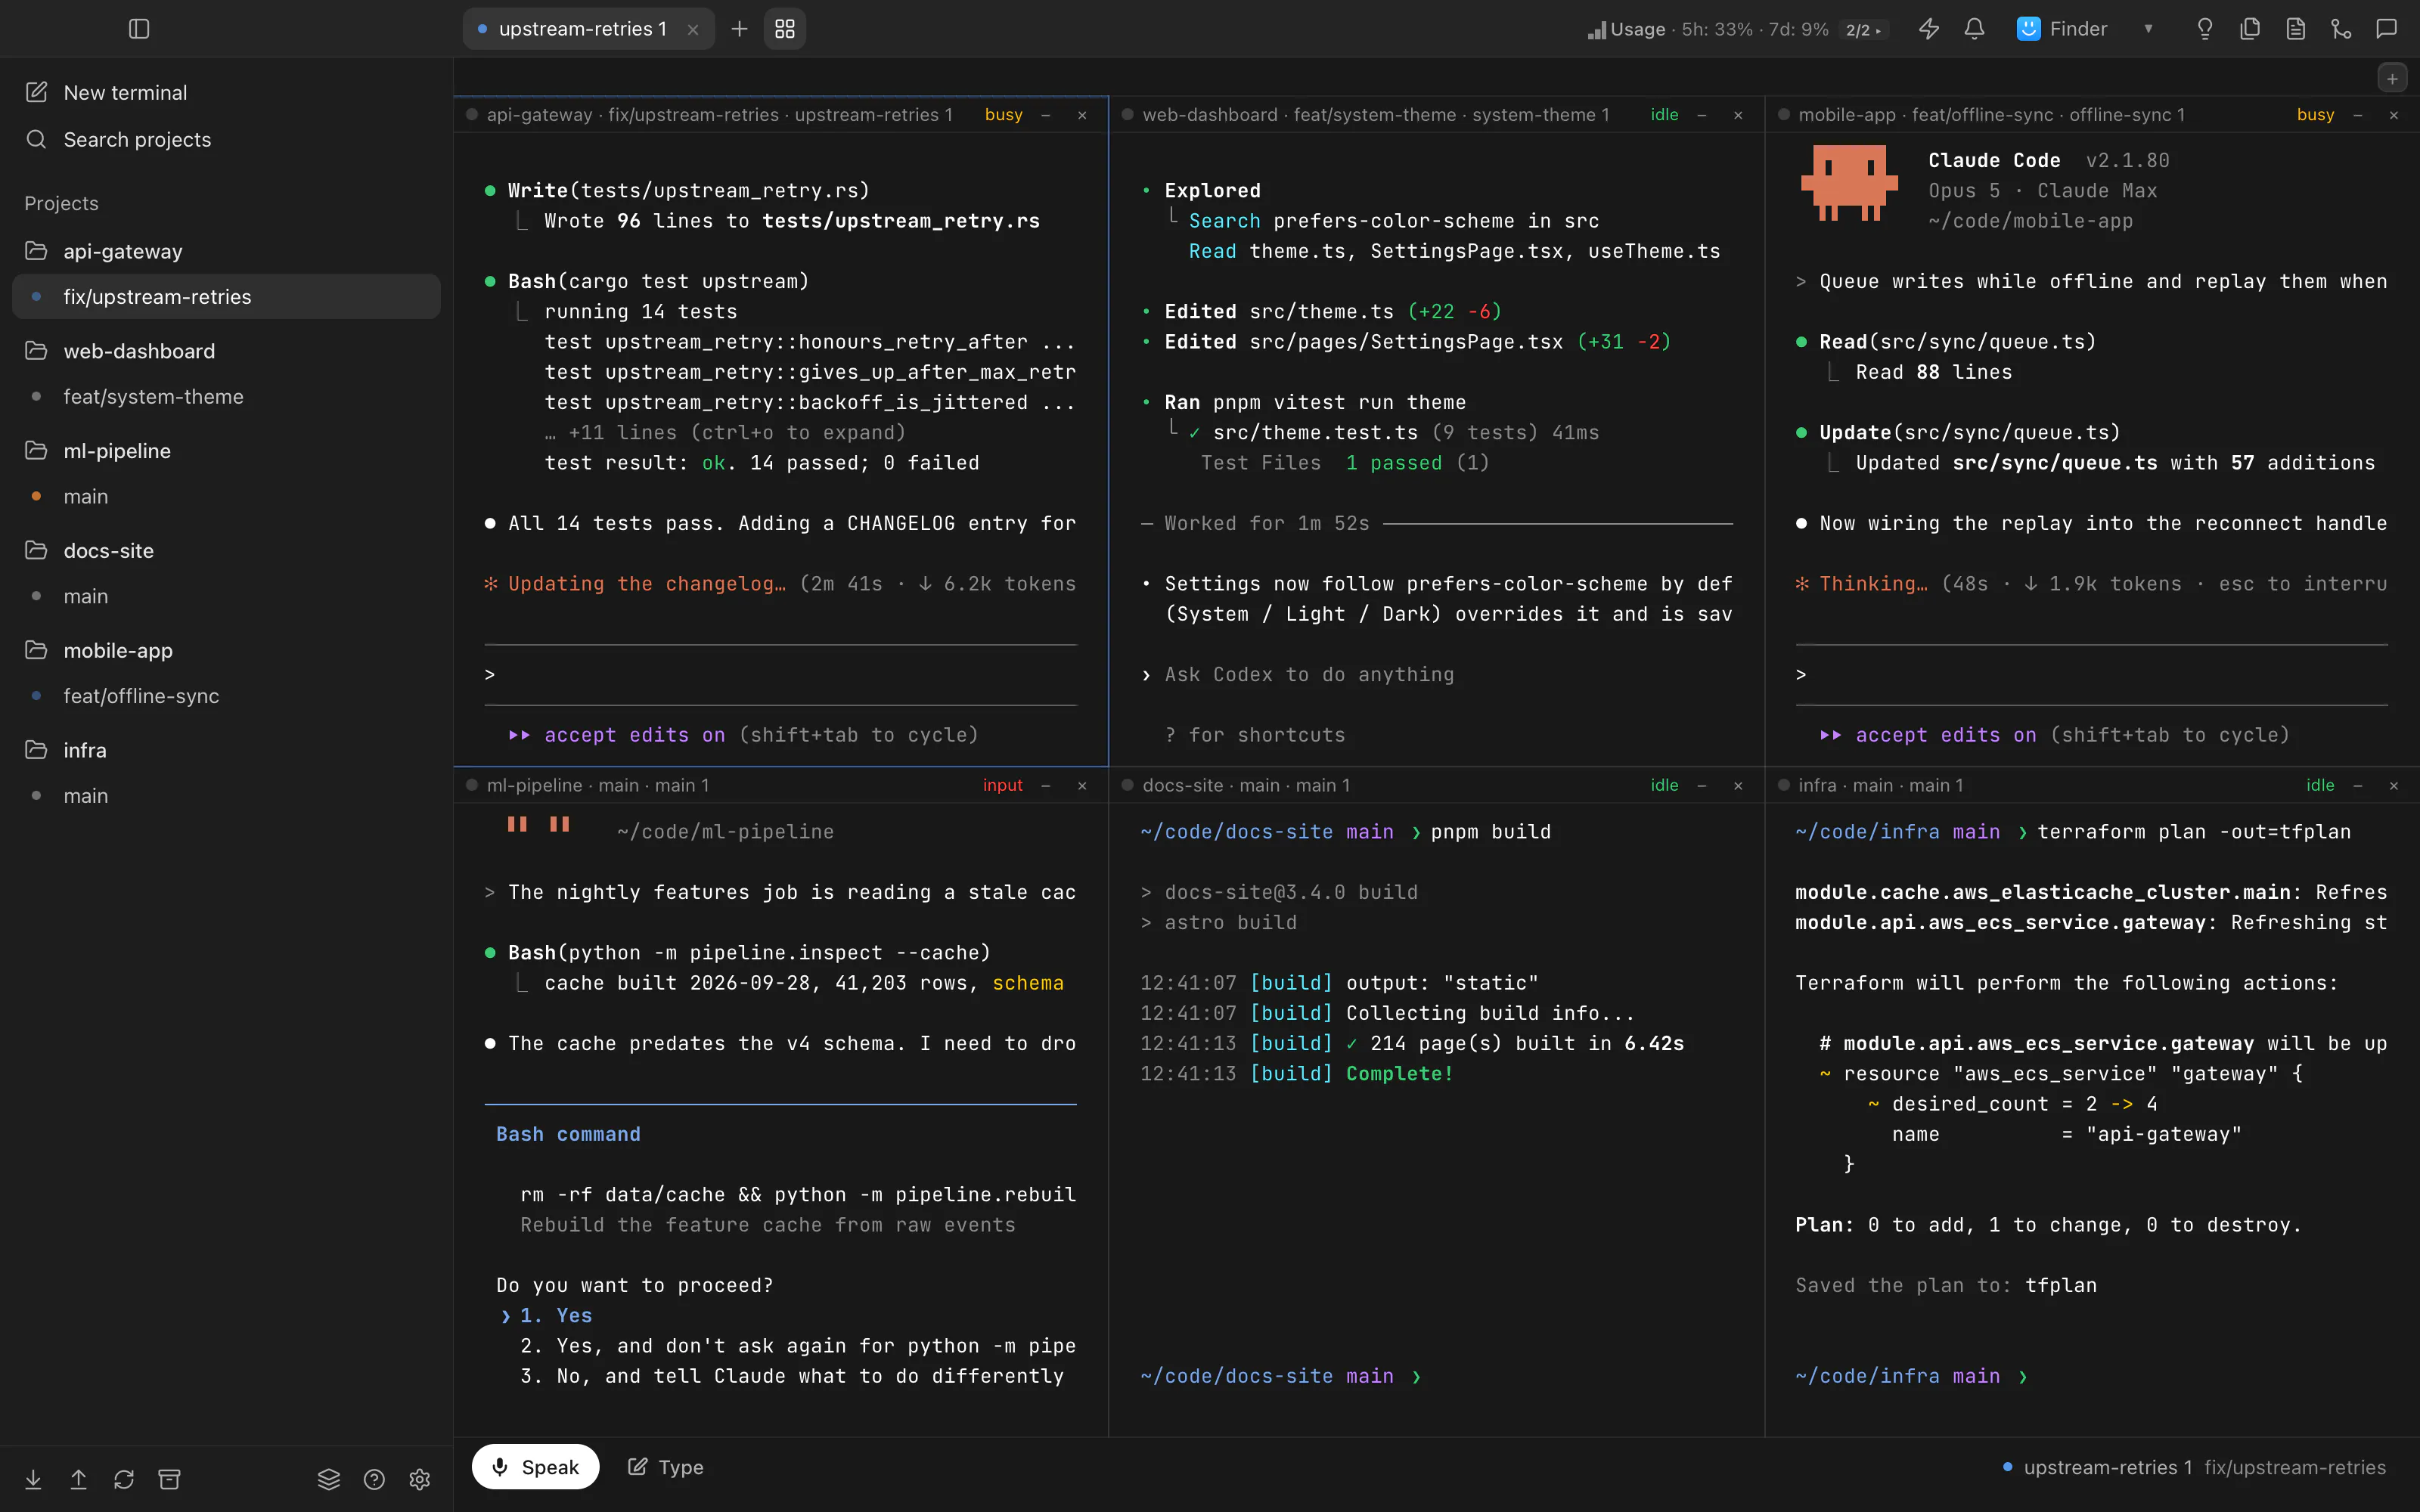
Task: Open the chat bubble icon in top bar
Action: coord(2387,29)
